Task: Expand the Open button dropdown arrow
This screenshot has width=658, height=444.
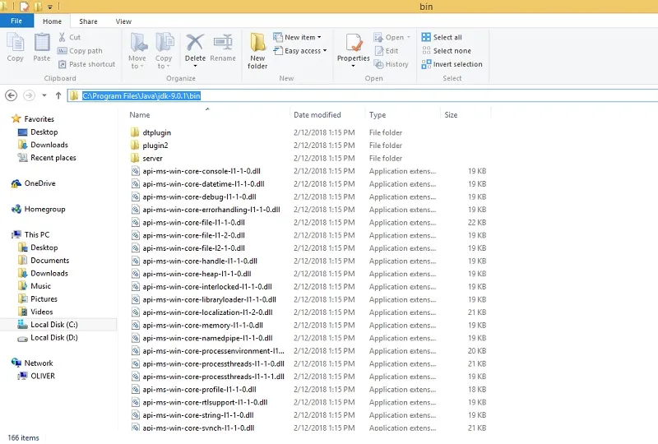Action: pyautogui.click(x=408, y=37)
